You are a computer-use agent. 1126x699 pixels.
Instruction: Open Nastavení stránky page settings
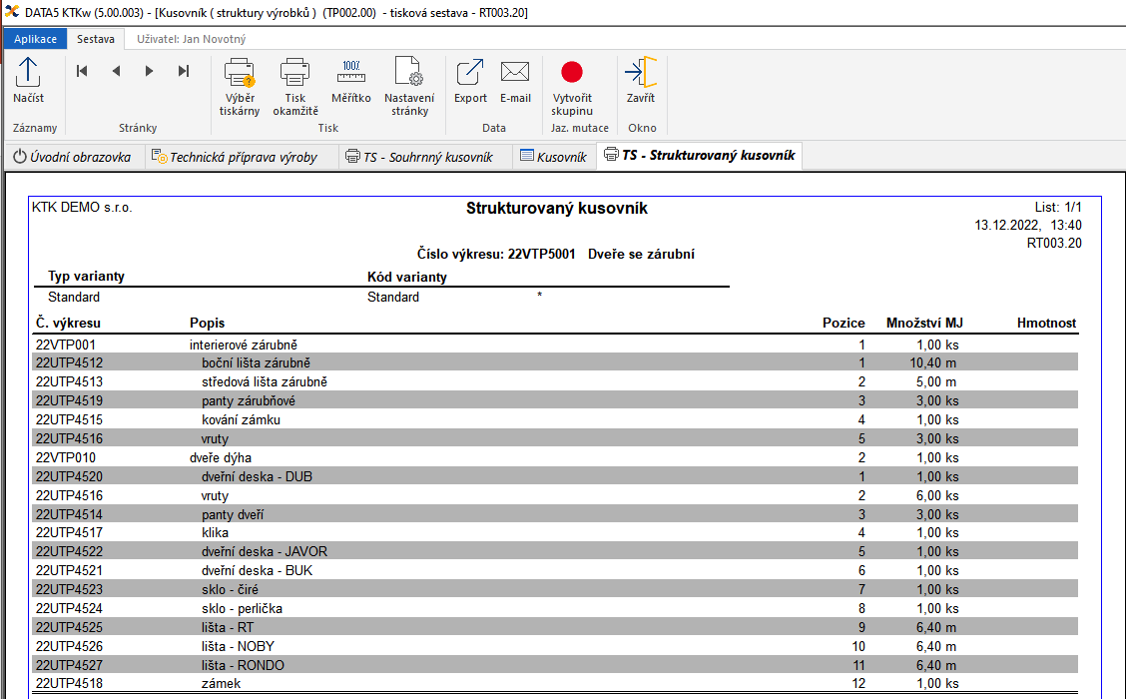(x=409, y=86)
